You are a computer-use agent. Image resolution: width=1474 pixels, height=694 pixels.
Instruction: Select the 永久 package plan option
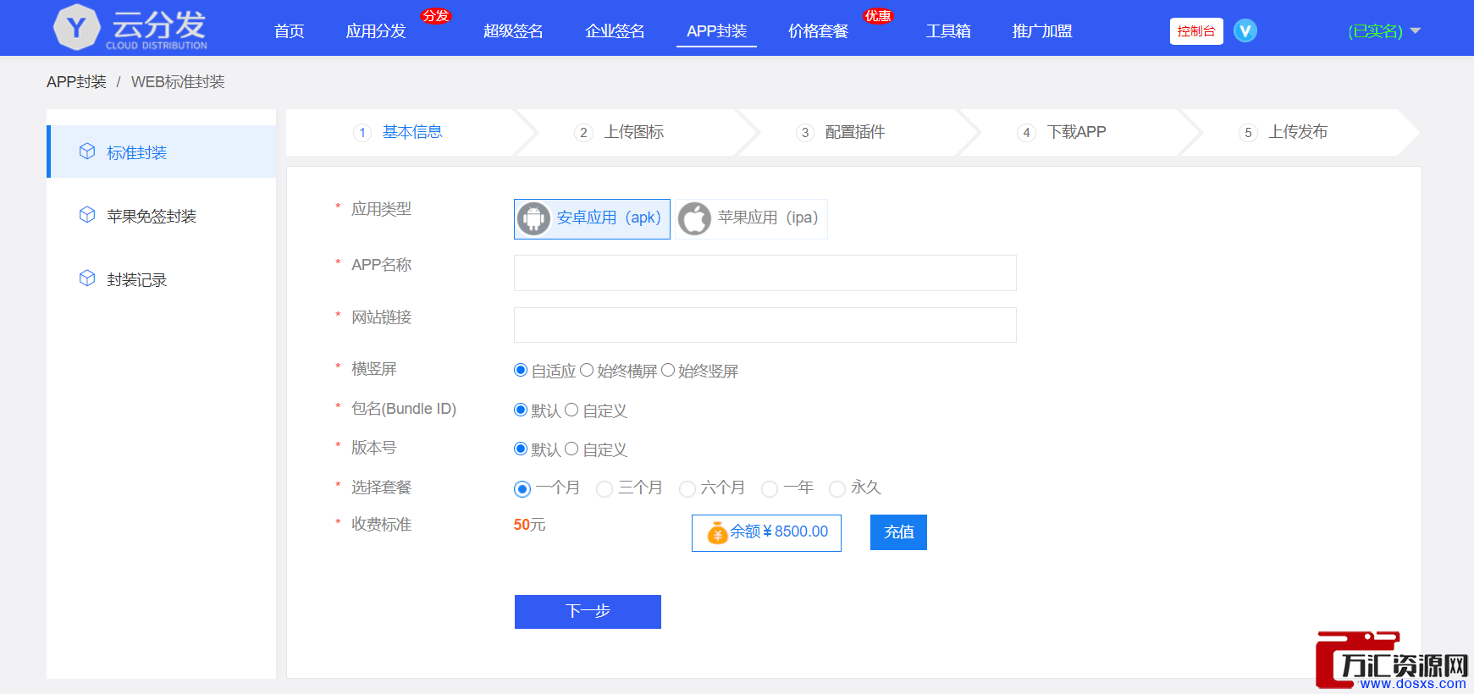coord(837,488)
